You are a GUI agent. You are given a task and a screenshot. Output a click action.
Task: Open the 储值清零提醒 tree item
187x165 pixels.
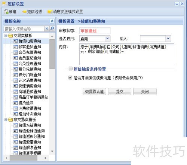27,153
